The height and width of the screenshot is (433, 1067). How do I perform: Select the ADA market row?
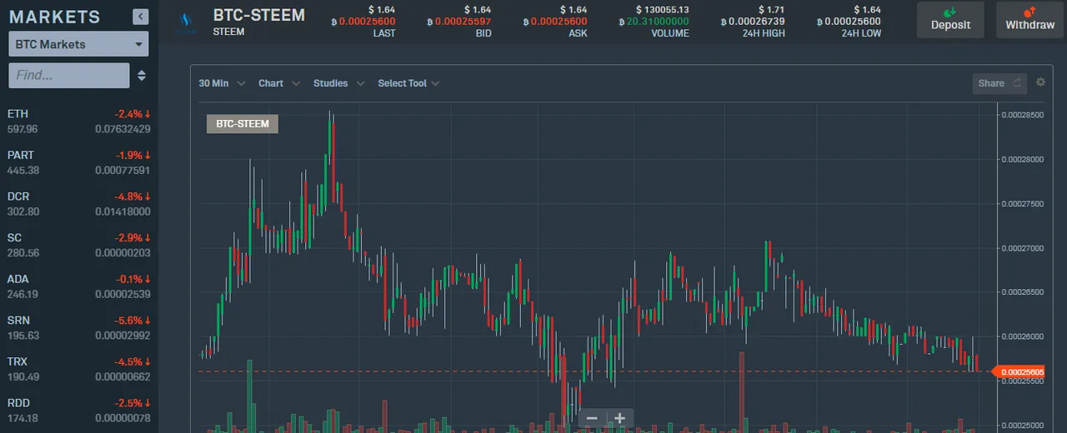coord(79,286)
